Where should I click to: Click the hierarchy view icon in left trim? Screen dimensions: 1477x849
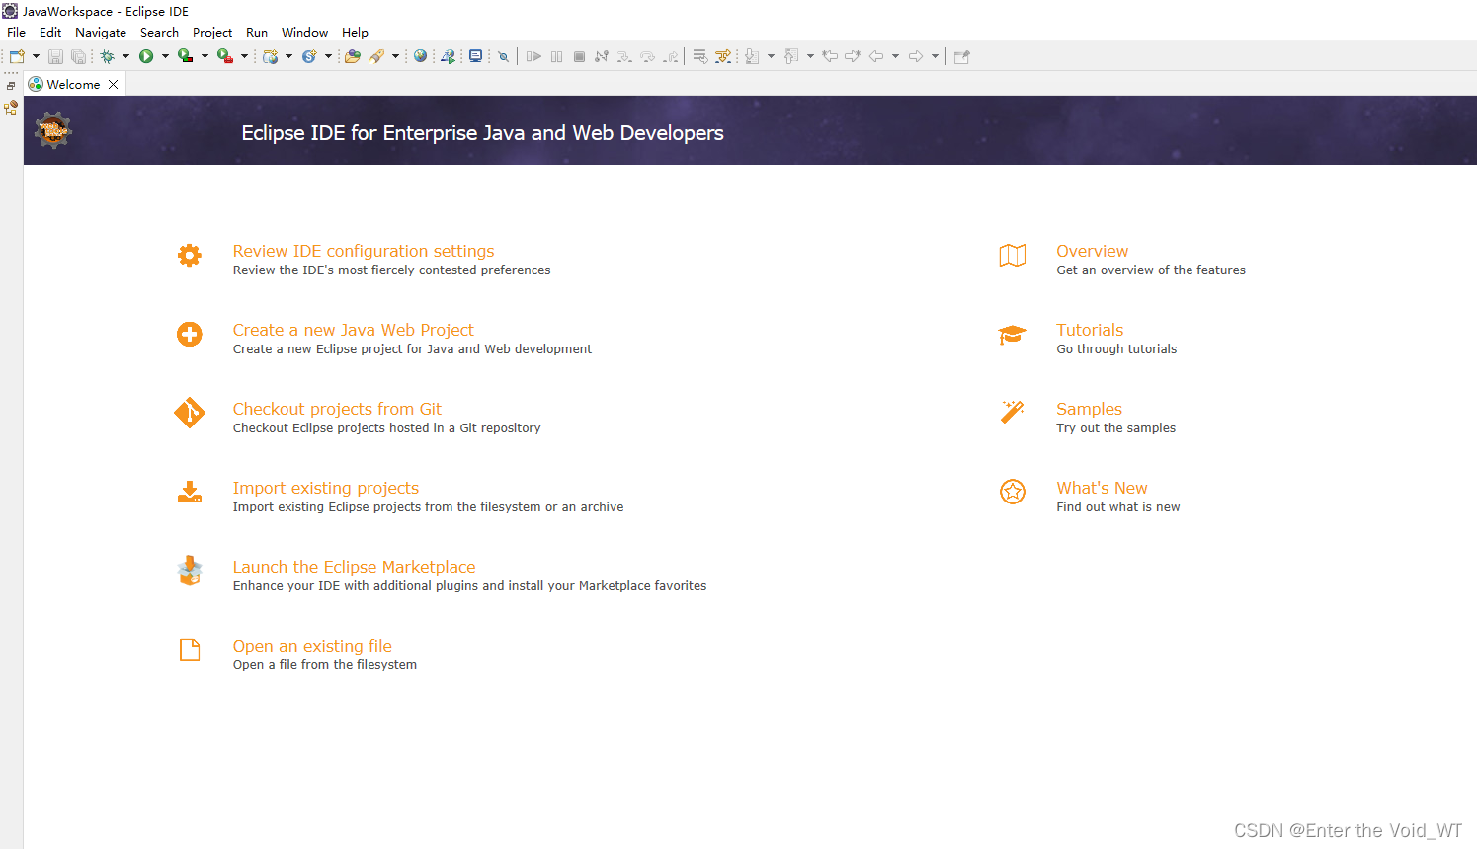(11, 108)
